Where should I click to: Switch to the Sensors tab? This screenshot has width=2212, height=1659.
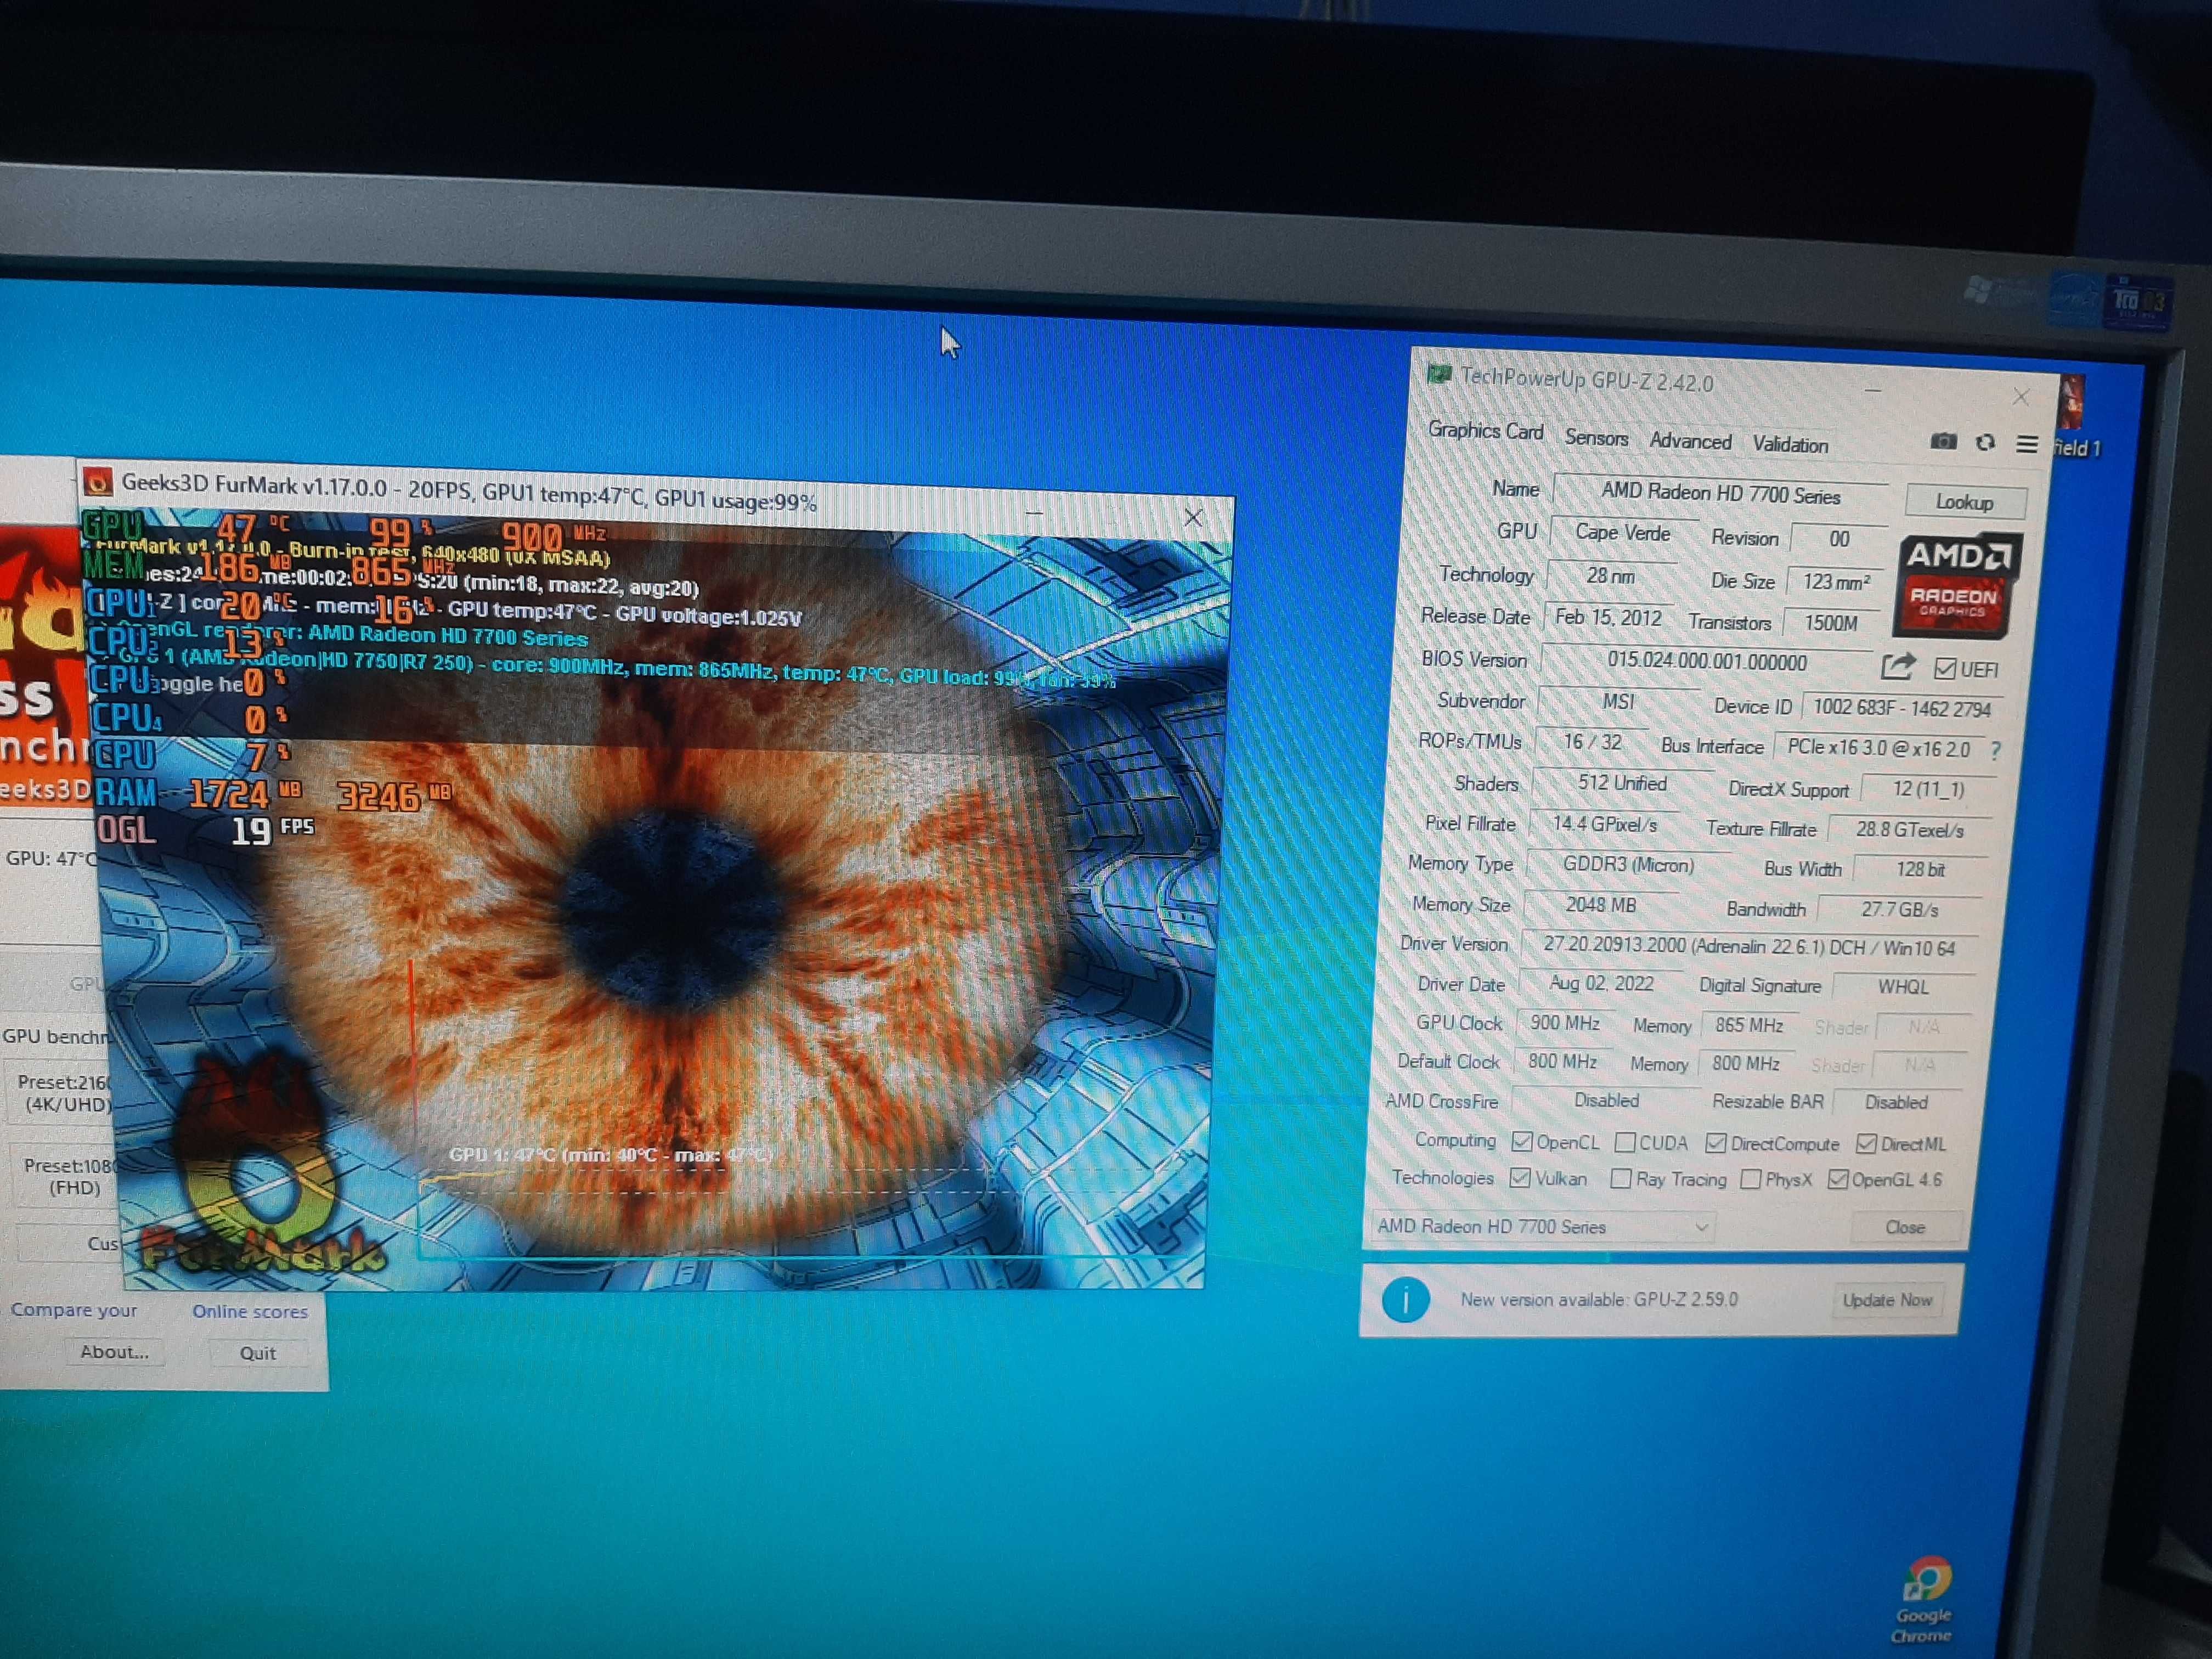point(1596,437)
